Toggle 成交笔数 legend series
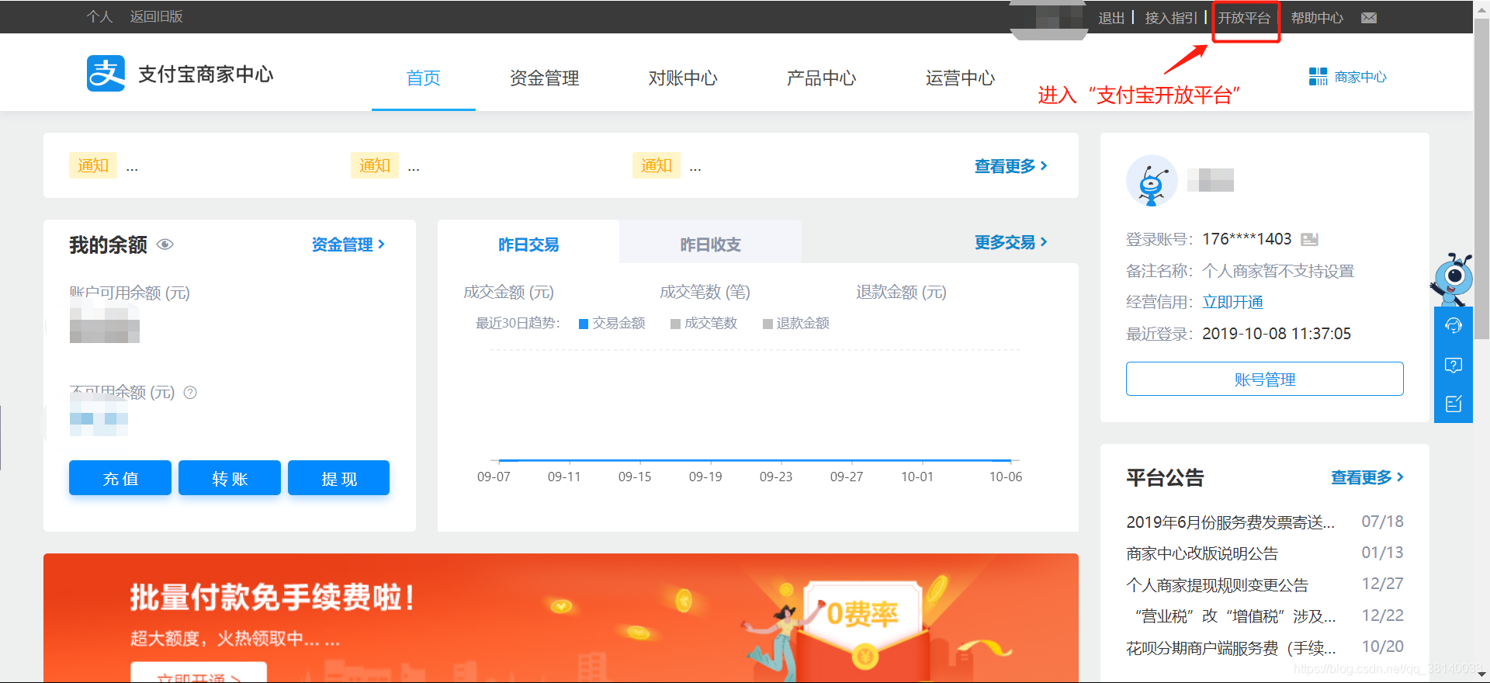This screenshot has height=683, width=1490. [x=704, y=323]
